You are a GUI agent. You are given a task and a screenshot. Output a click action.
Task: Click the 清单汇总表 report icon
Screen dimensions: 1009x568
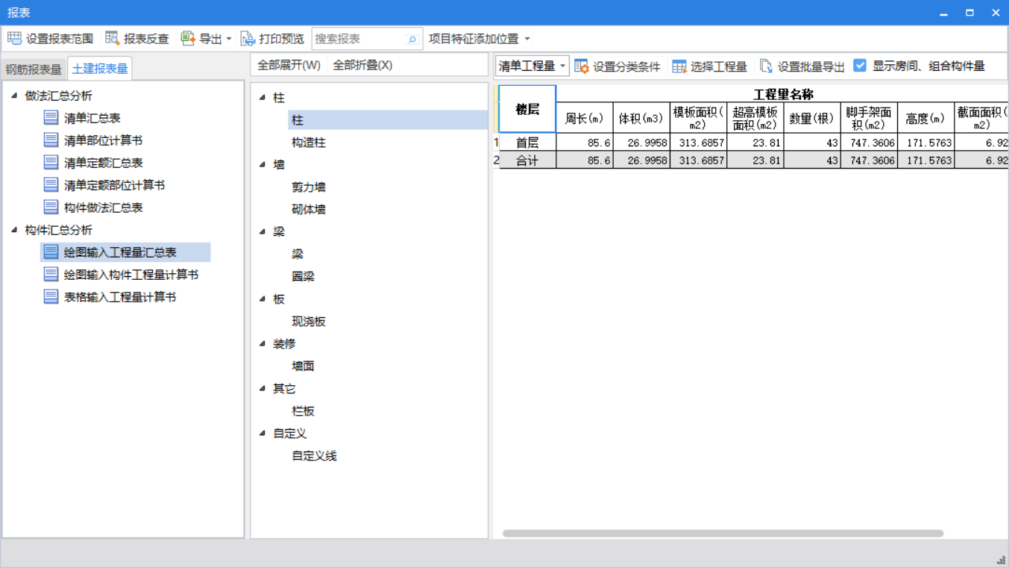coord(51,117)
